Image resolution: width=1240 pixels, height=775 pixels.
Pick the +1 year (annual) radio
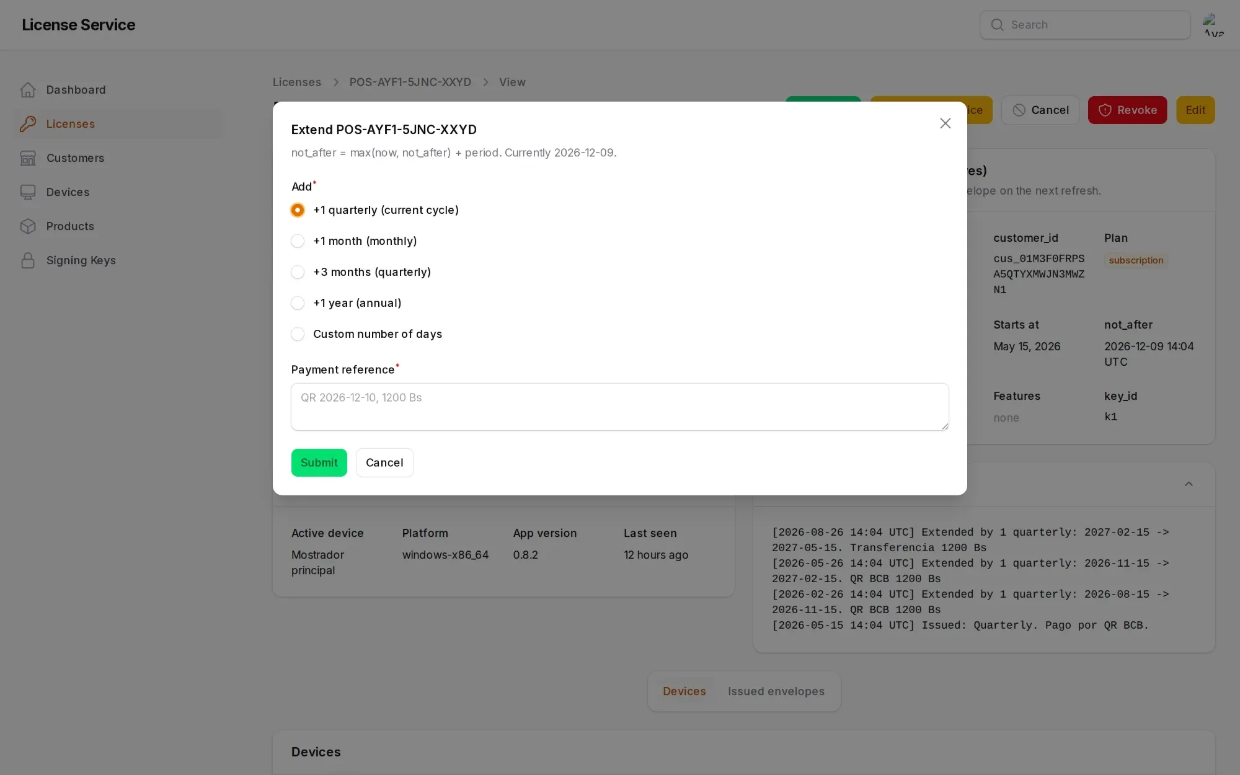298,303
